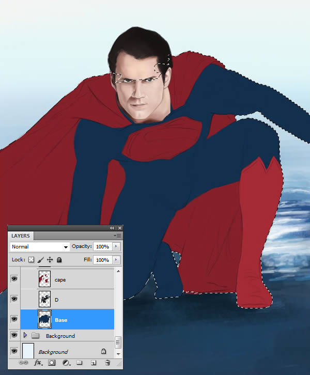
Task: Hide the locked Background layer
Action: 14,351
